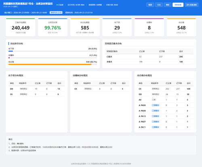202x167 pixels.
Task: Click the 总计 header in 异常是否集齐 table
Action: pyautogui.click(x=181, y=51)
